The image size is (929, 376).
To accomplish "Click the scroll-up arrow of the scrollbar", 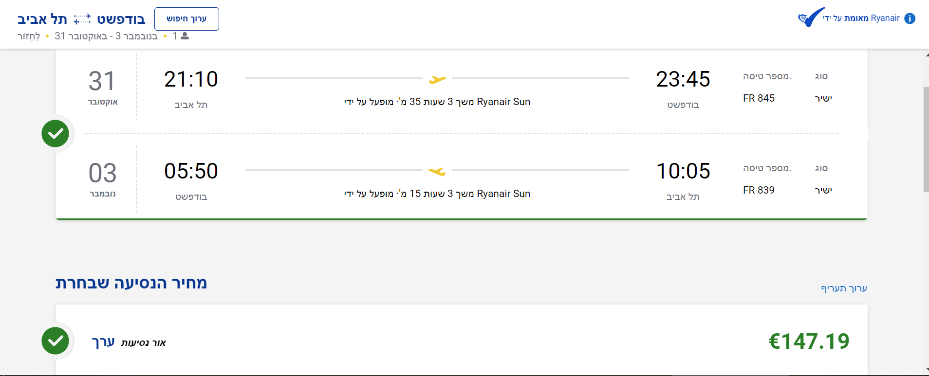I will click(927, 54).
